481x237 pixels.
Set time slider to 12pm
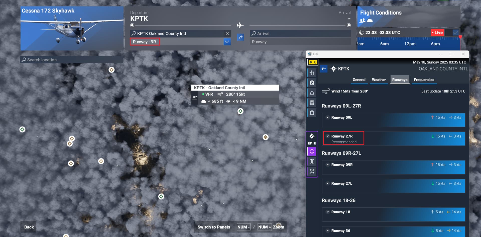point(410,44)
